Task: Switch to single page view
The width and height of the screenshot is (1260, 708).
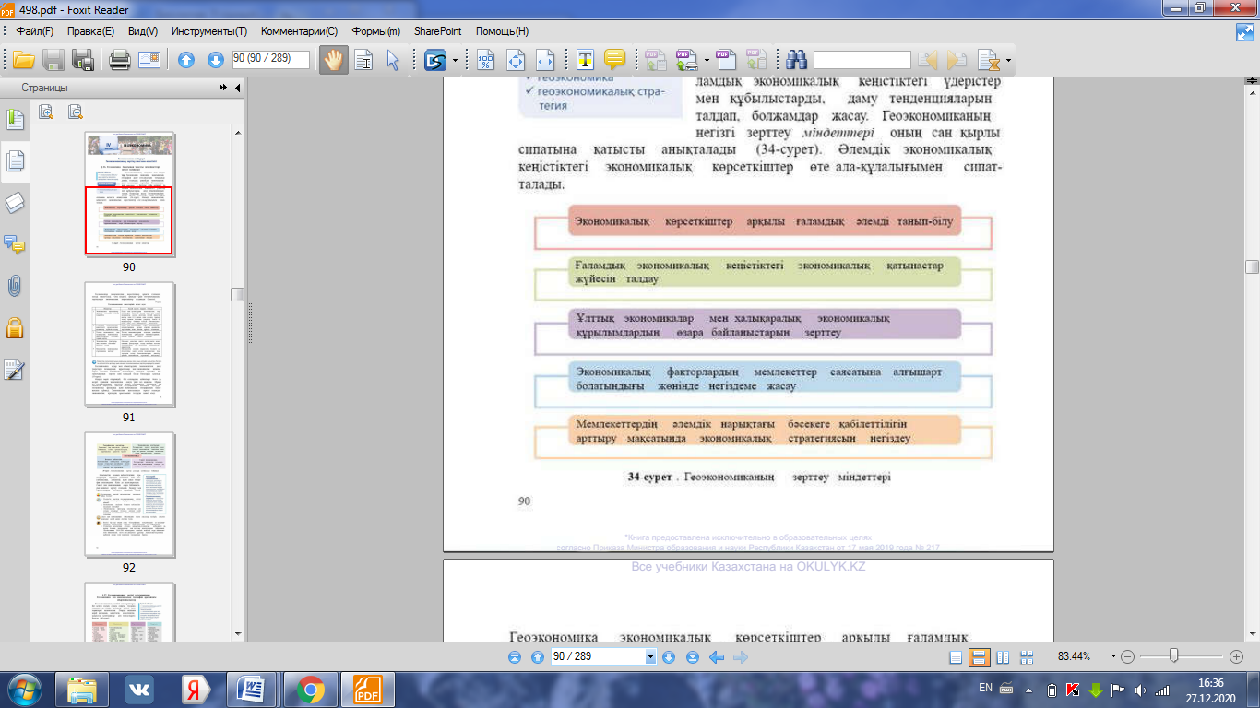Action: 956,657
